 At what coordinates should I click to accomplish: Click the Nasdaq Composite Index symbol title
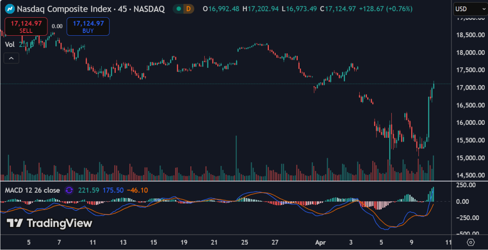click(x=90, y=9)
